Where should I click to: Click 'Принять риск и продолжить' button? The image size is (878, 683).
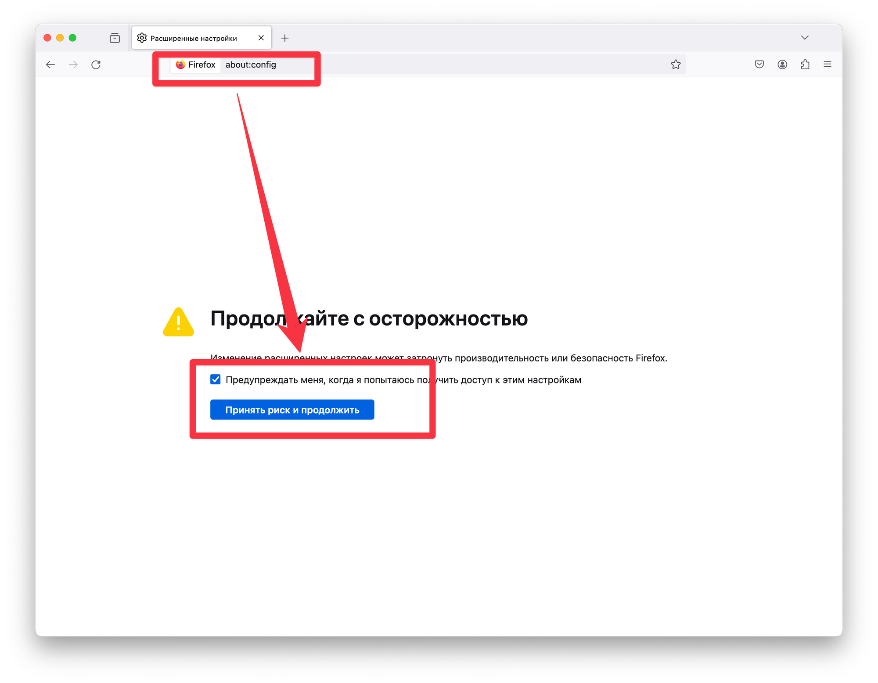(292, 410)
